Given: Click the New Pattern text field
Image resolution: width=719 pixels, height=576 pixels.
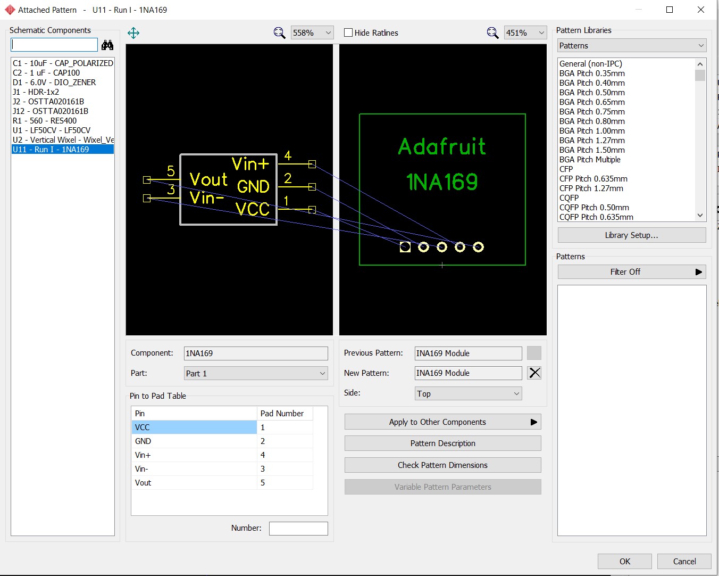Looking at the screenshot, I should pos(468,373).
